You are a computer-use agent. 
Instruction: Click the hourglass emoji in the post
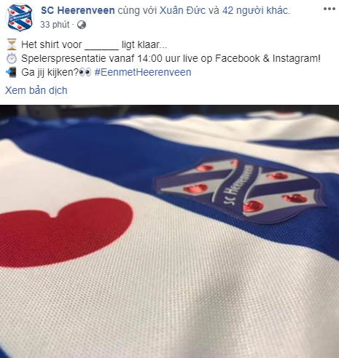(x=12, y=44)
